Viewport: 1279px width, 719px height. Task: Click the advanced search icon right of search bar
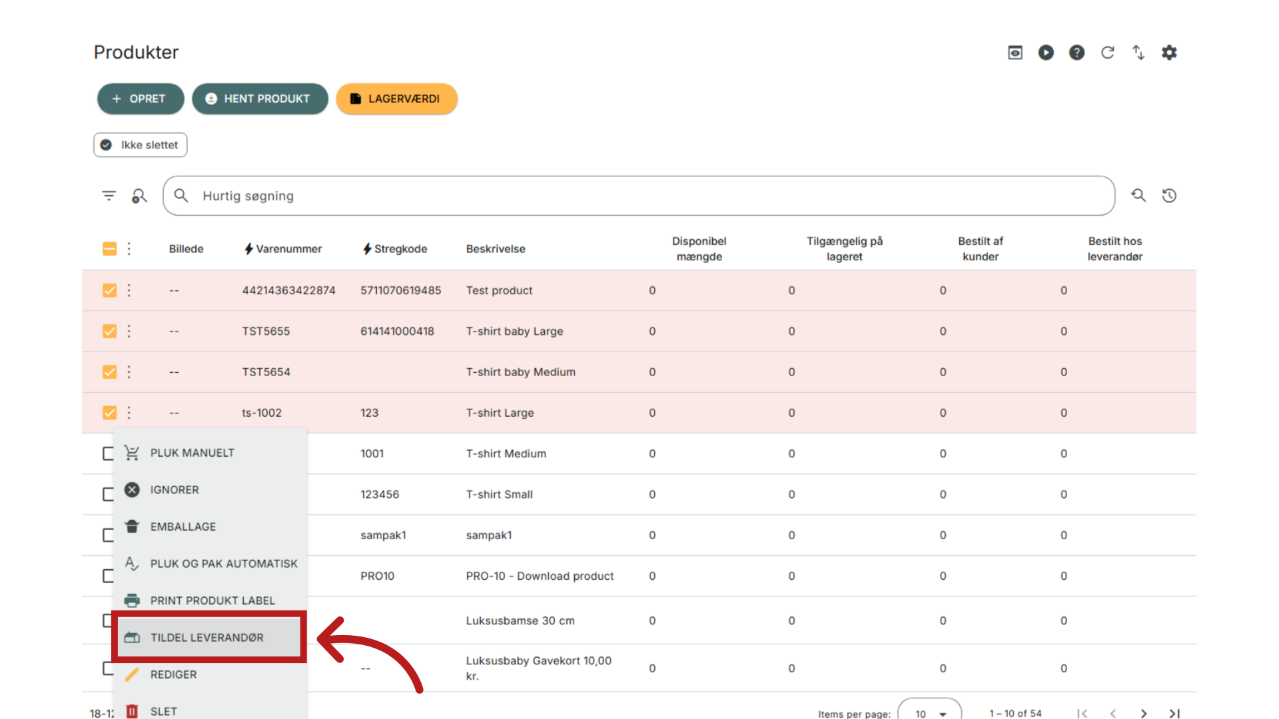pos(1138,196)
